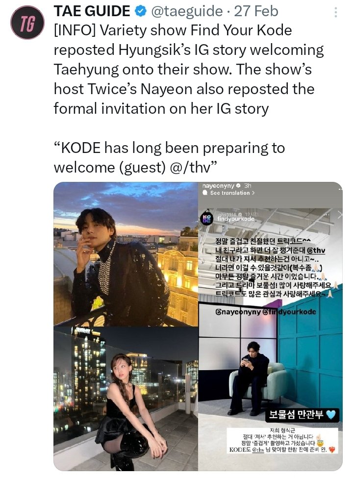The width and height of the screenshot is (353, 478).
Task: Open the night balcony photo of woman
Action: point(126,399)
